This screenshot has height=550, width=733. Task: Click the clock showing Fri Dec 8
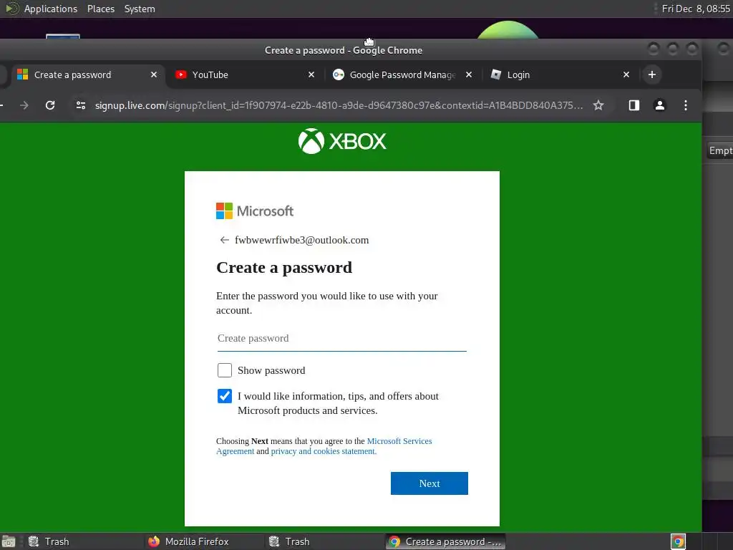tap(696, 9)
